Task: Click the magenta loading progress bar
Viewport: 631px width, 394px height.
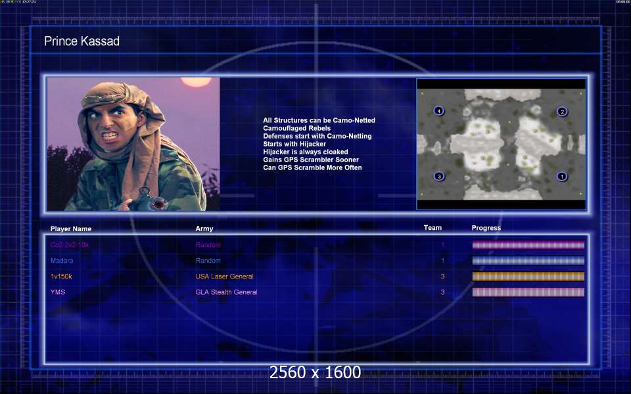Action: [x=528, y=245]
